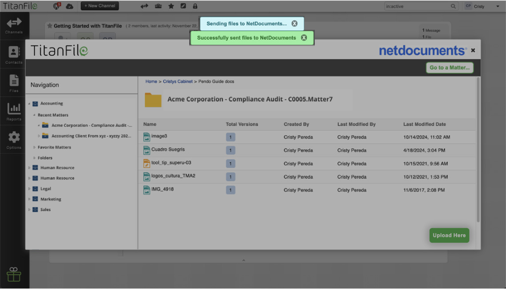Click the image3 file icon

pyautogui.click(x=147, y=137)
